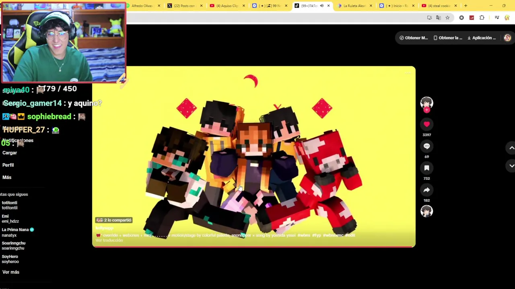
Task: Open Perfil in the sidebar
Action: [x=8, y=165]
